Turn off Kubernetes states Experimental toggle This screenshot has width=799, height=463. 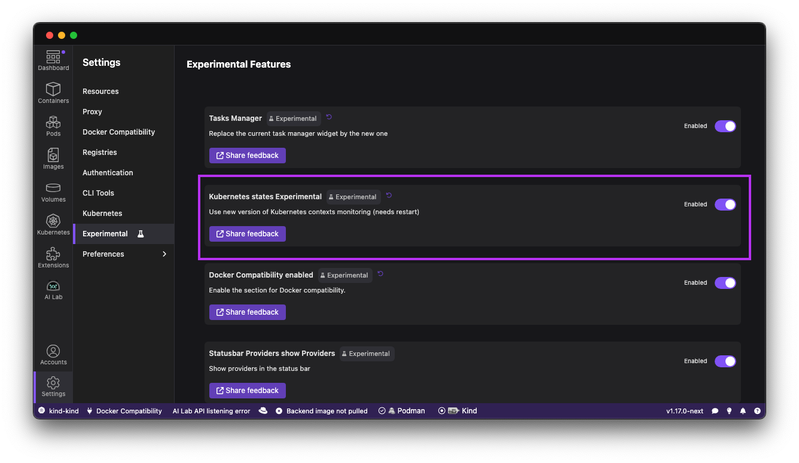coord(725,205)
